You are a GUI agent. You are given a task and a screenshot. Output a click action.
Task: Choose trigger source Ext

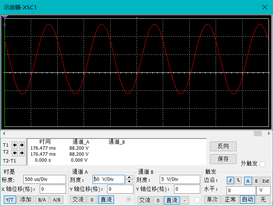265,181
